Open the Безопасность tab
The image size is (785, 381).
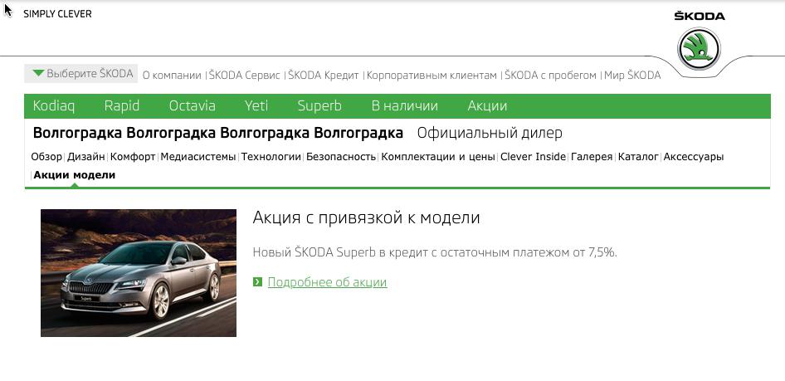click(341, 157)
